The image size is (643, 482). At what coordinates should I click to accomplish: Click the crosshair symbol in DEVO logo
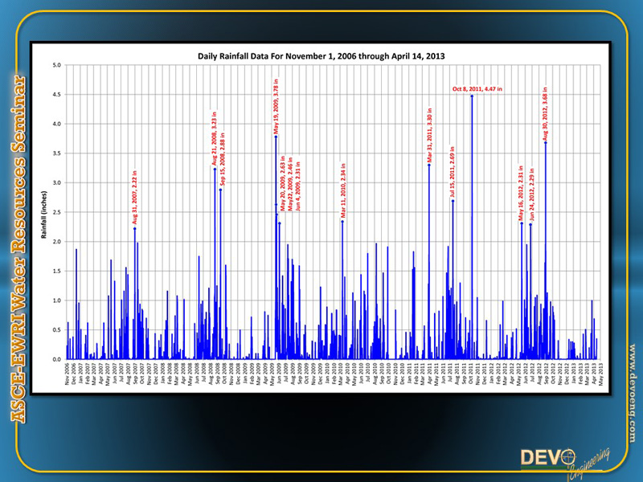[568, 456]
